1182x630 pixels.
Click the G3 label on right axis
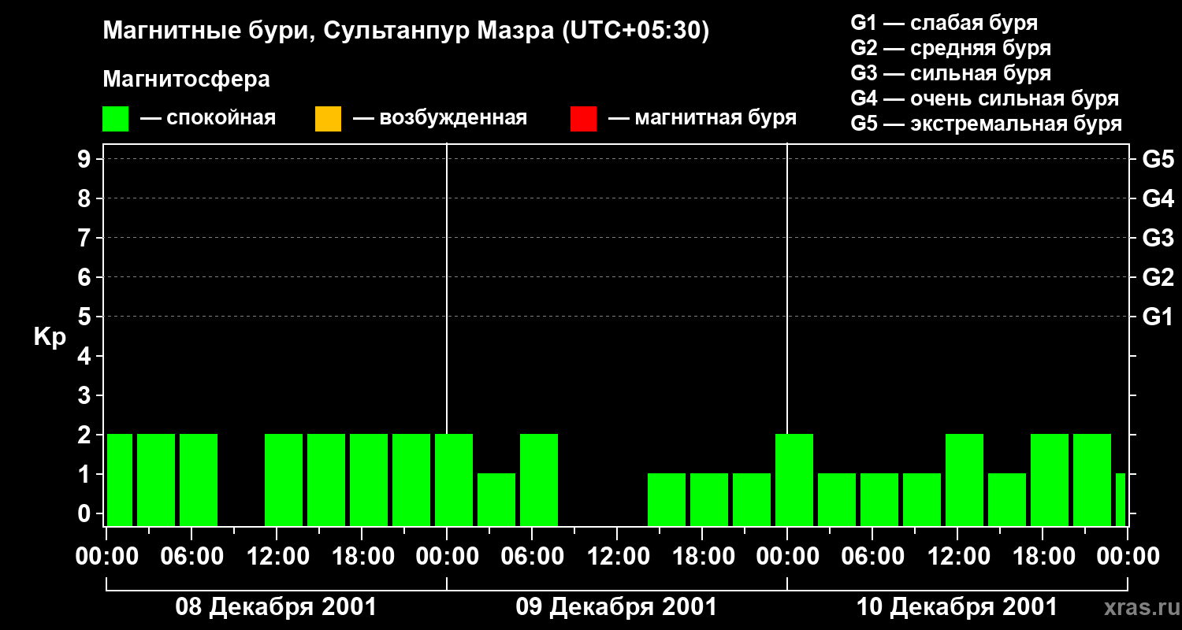pyautogui.click(x=1158, y=239)
